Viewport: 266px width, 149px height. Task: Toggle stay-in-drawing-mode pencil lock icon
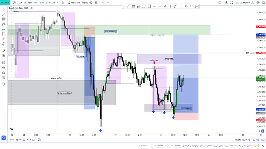pos(3,68)
